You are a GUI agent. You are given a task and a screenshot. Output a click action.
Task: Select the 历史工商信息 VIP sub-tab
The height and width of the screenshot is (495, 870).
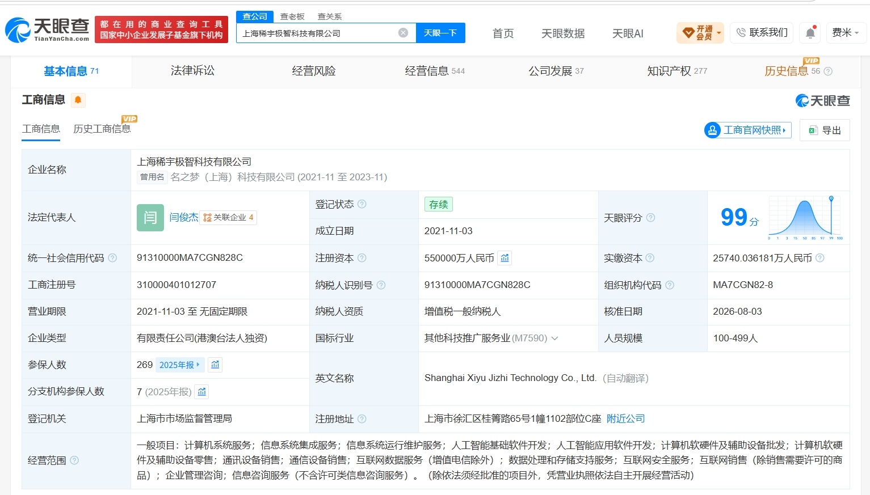pos(102,129)
